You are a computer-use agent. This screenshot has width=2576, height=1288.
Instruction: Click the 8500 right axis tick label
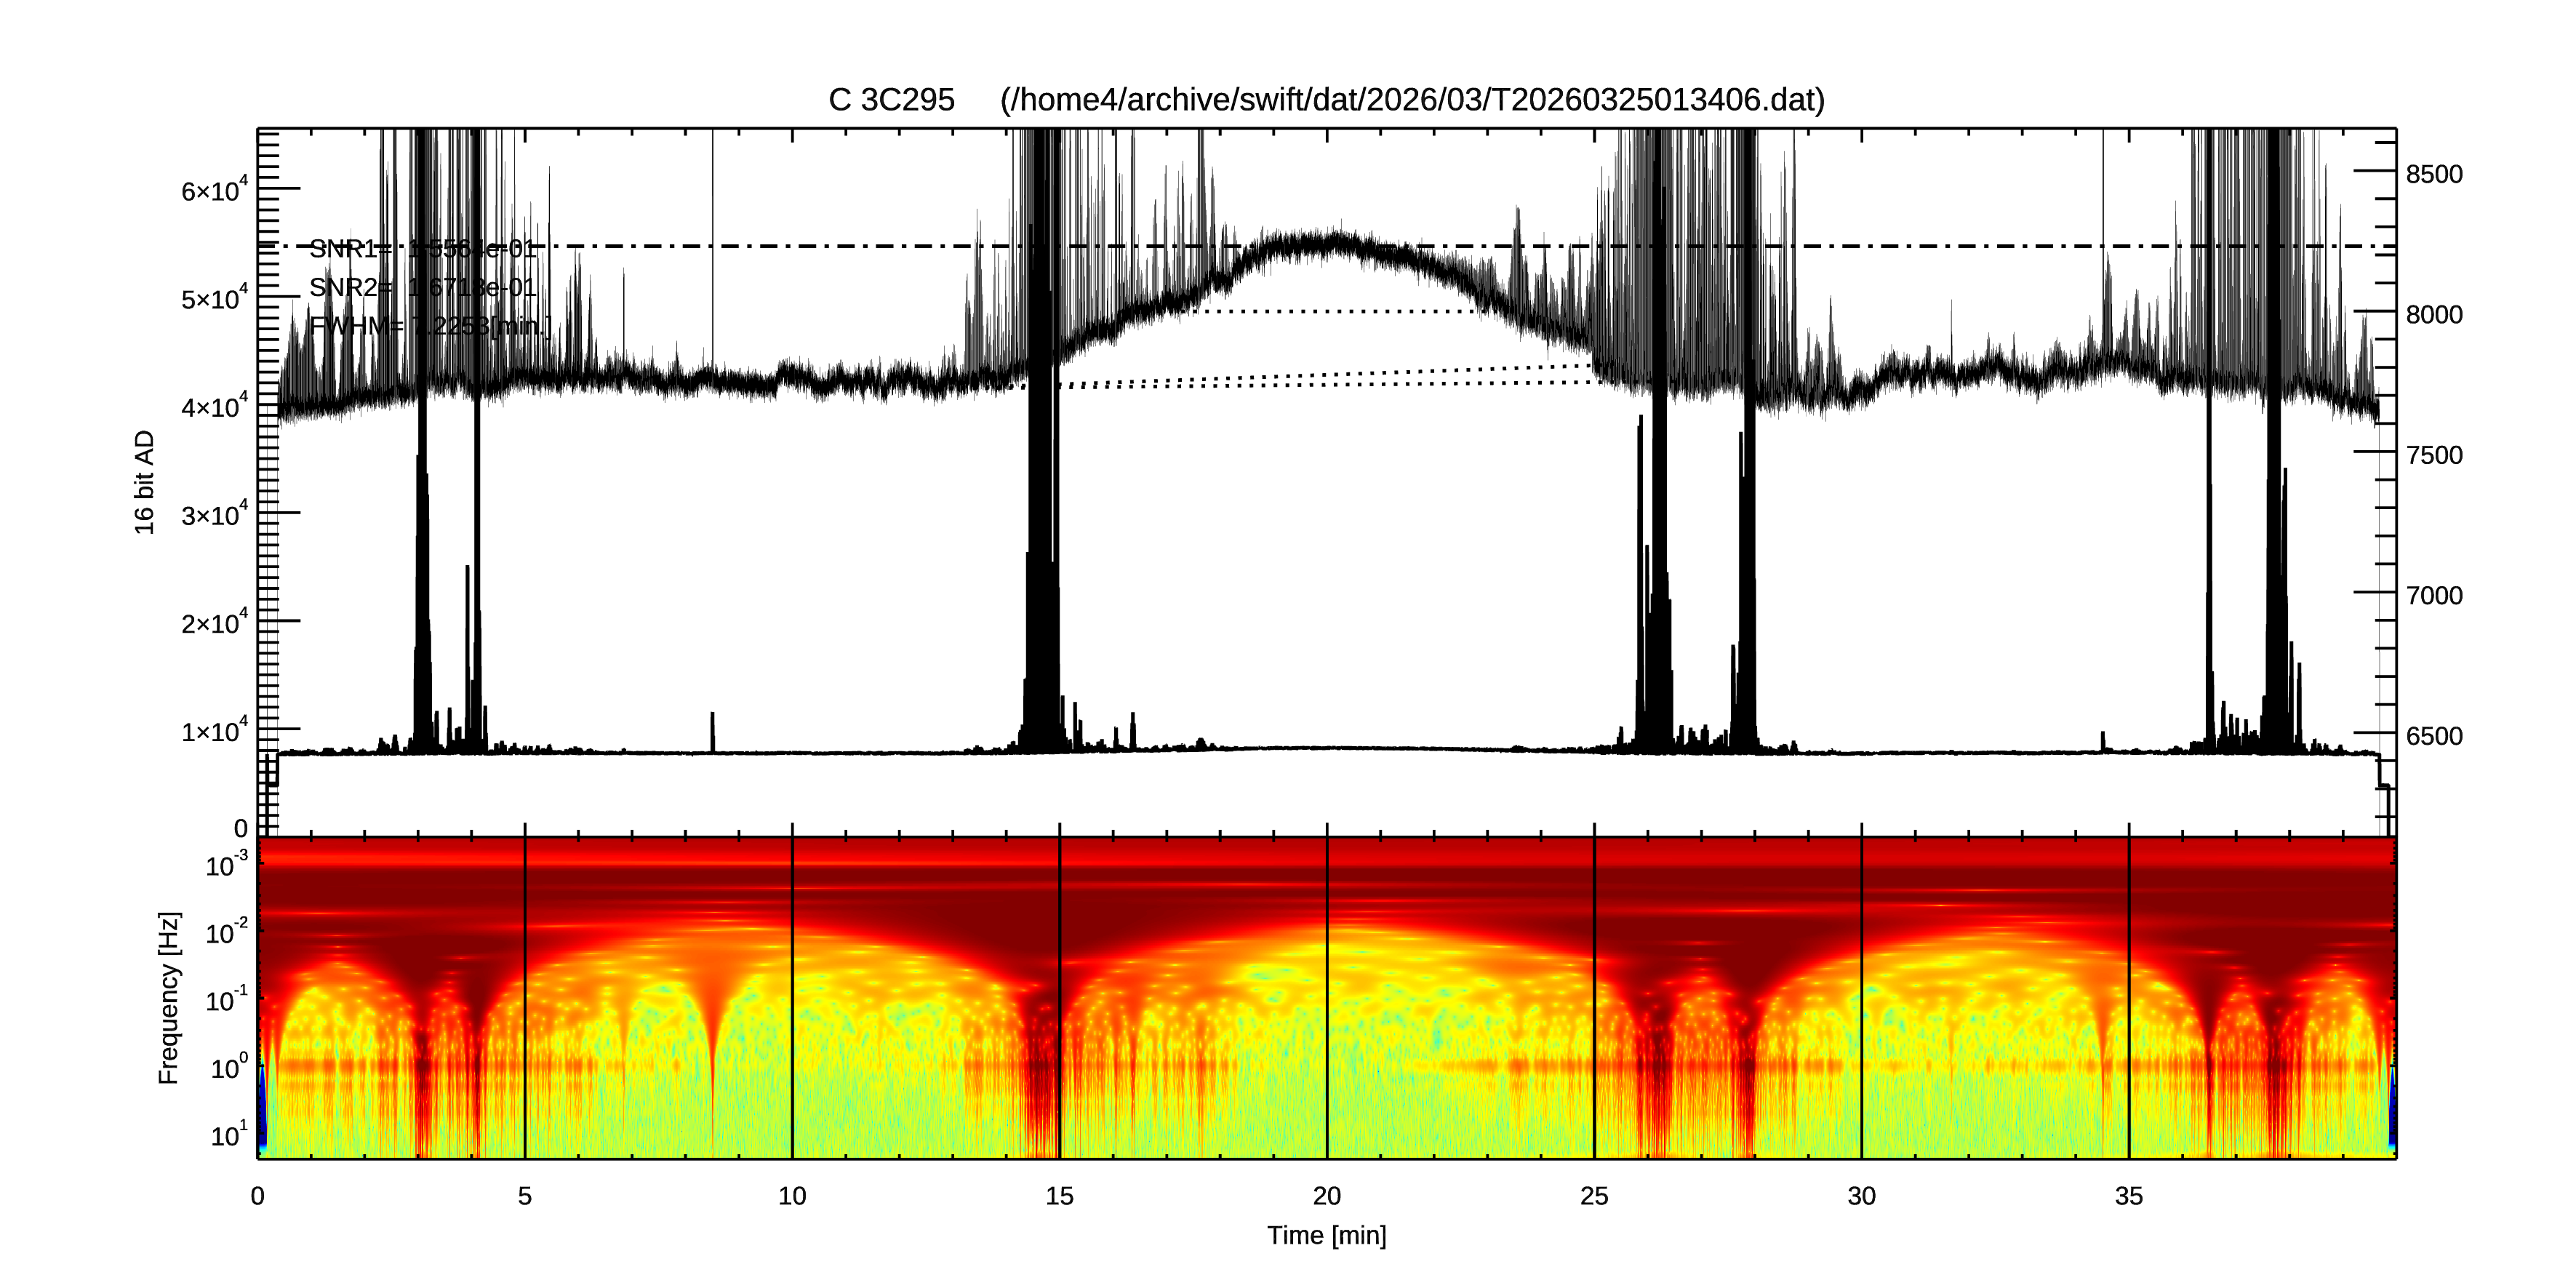(2433, 174)
